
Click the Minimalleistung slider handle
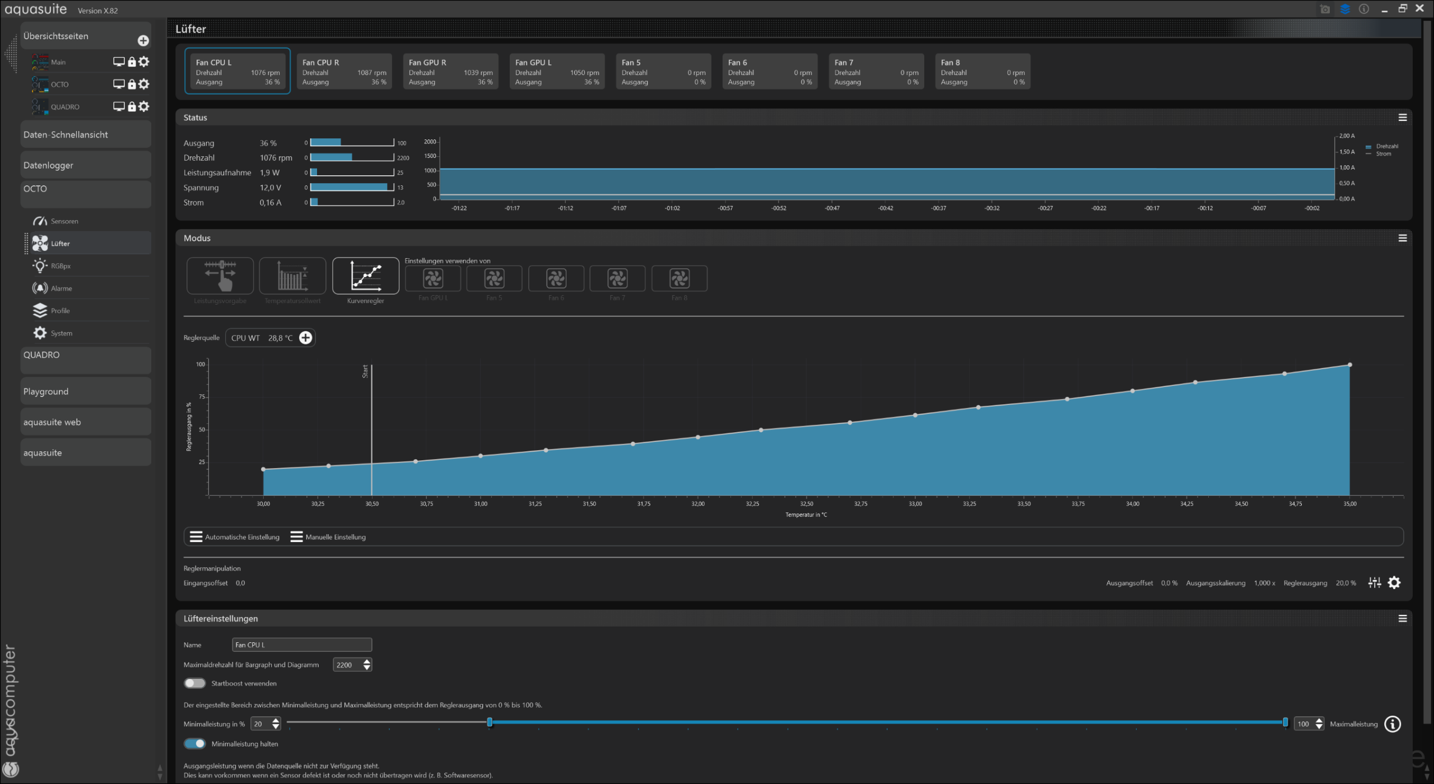[490, 722]
